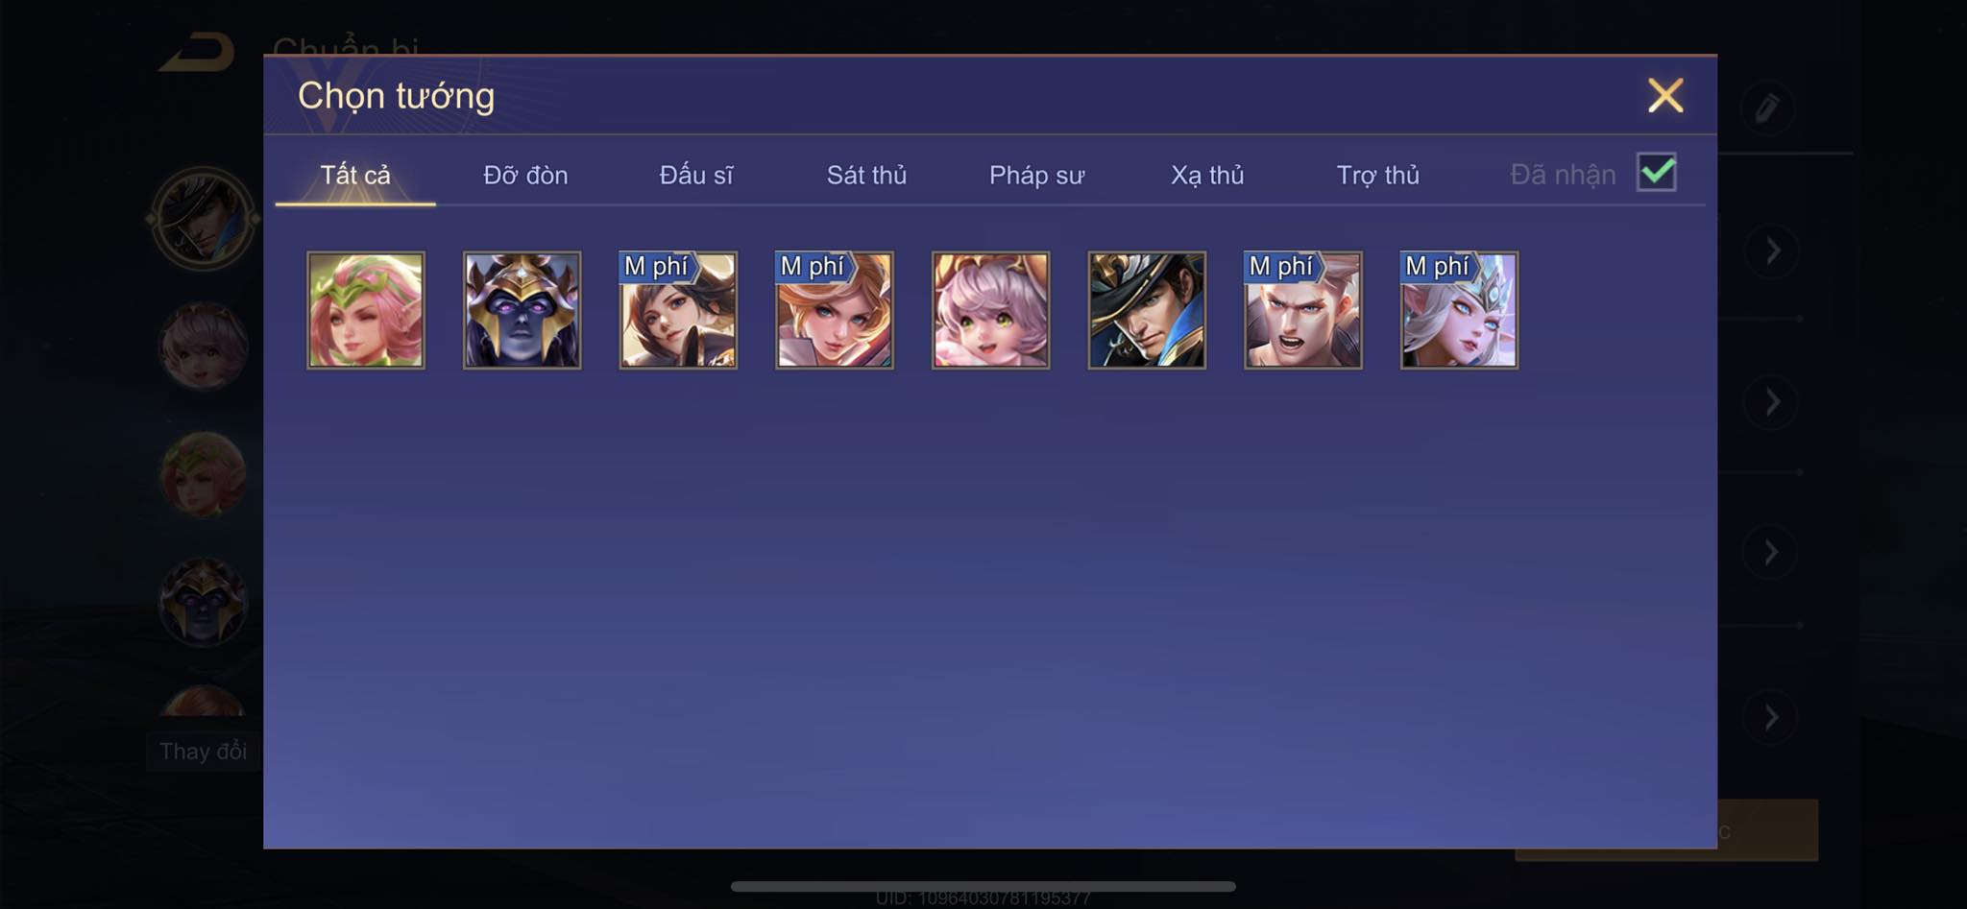Toggle the Đã nhận checkbox

(x=1657, y=173)
